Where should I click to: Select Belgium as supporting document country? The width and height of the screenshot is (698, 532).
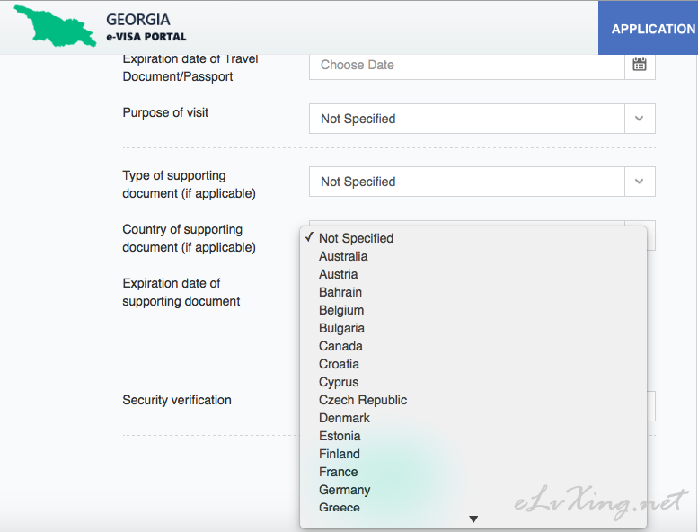pos(341,310)
